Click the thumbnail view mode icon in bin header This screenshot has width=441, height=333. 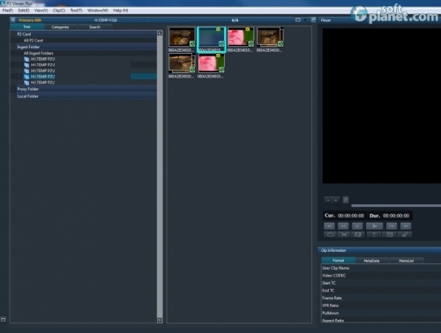coord(298,20)
